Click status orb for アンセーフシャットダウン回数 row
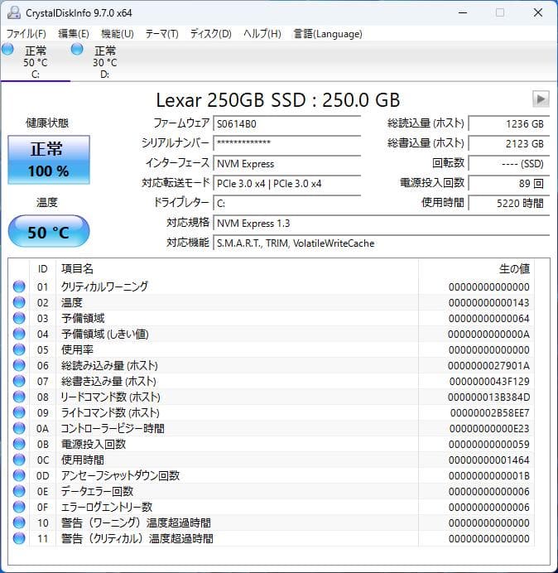 click(x=19, y=475)
